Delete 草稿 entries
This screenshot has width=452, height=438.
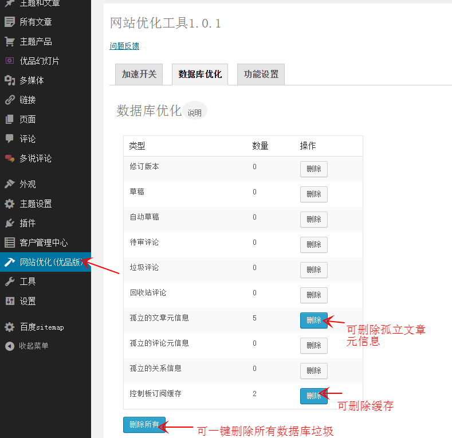pyautogui.click(x=313, y=194)
